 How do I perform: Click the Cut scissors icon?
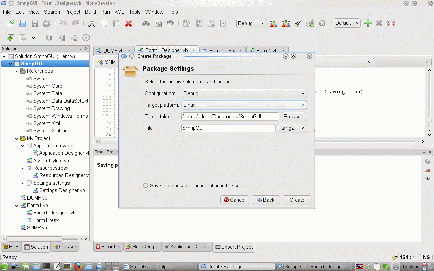click(x=92, y=23)
